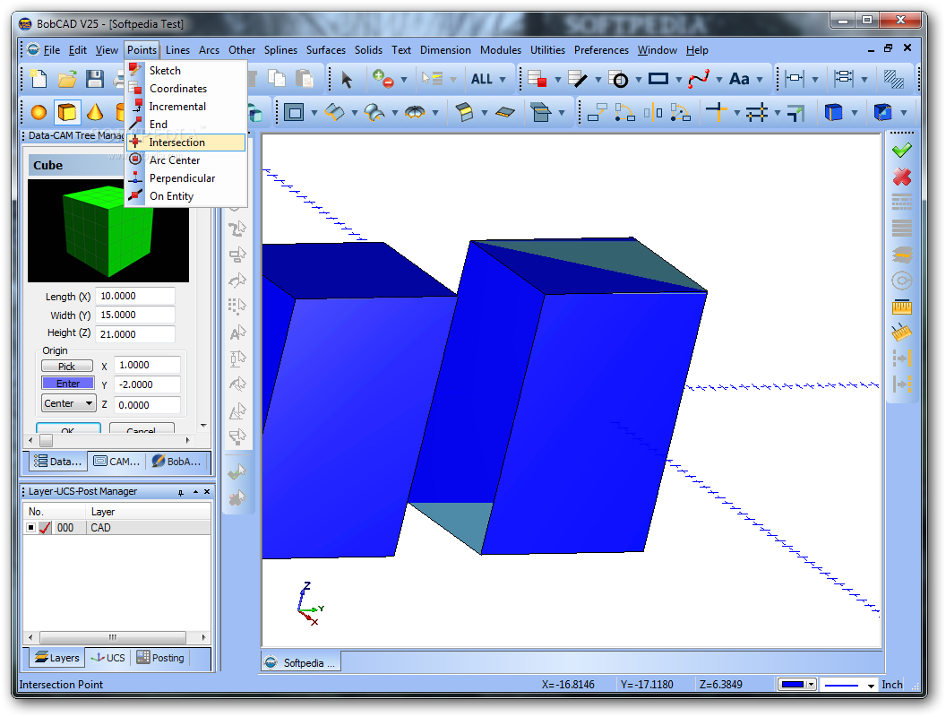Expand the ALL filter dropdown arrow
This screenshot has height=717, width=946.
tap(503, 79)
